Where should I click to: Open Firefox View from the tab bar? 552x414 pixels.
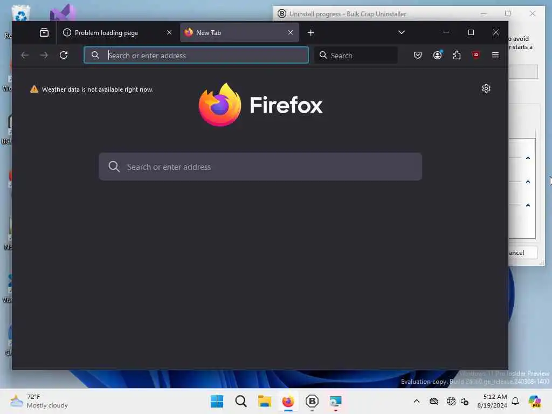point(44,33)
